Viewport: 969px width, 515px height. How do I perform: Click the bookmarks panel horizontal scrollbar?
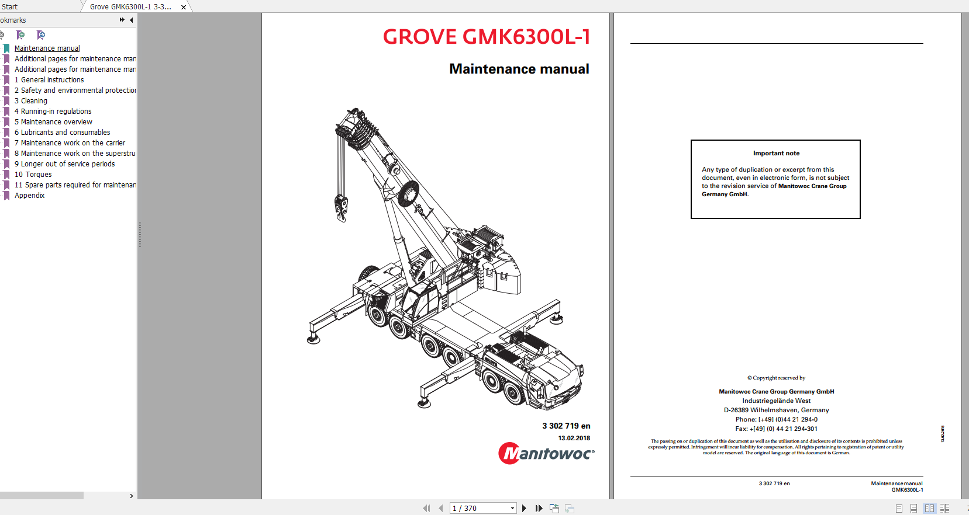[x=42, y=496]
